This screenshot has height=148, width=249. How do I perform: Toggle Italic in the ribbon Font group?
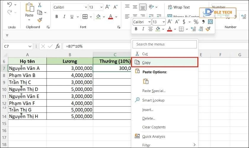(64, 17)
